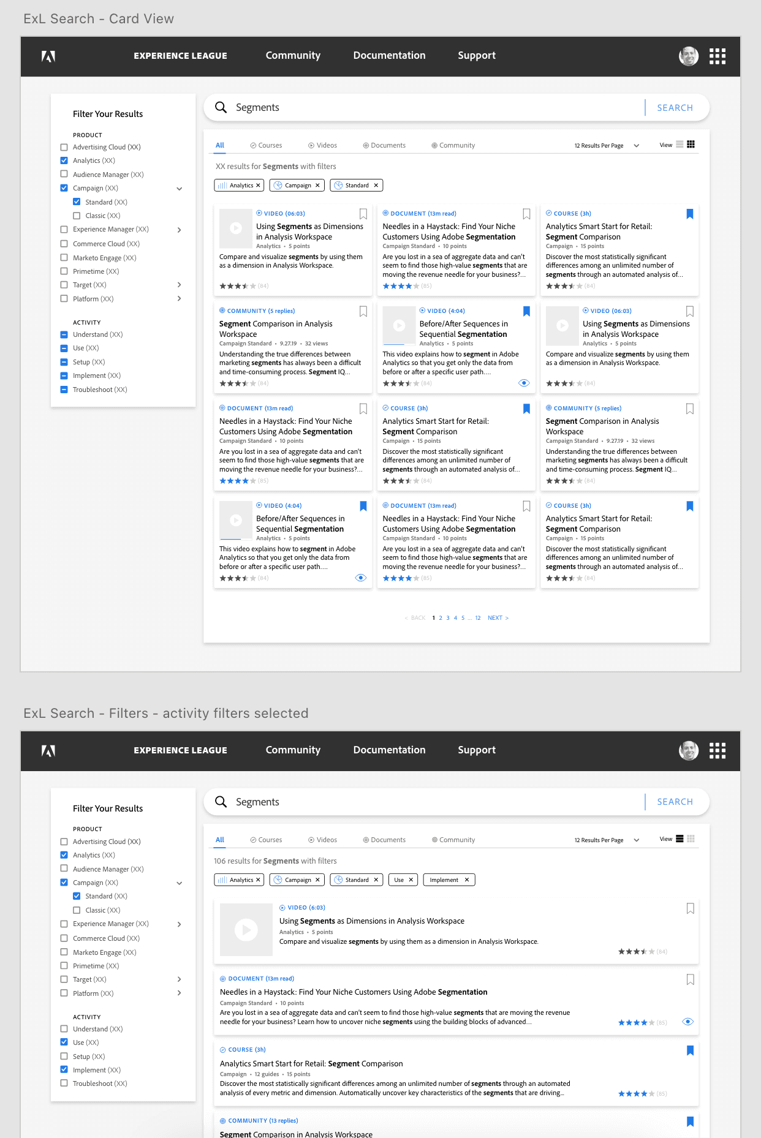Toggle bookmark on COMMUNITY (13 replies) result

click(691, 1121)
